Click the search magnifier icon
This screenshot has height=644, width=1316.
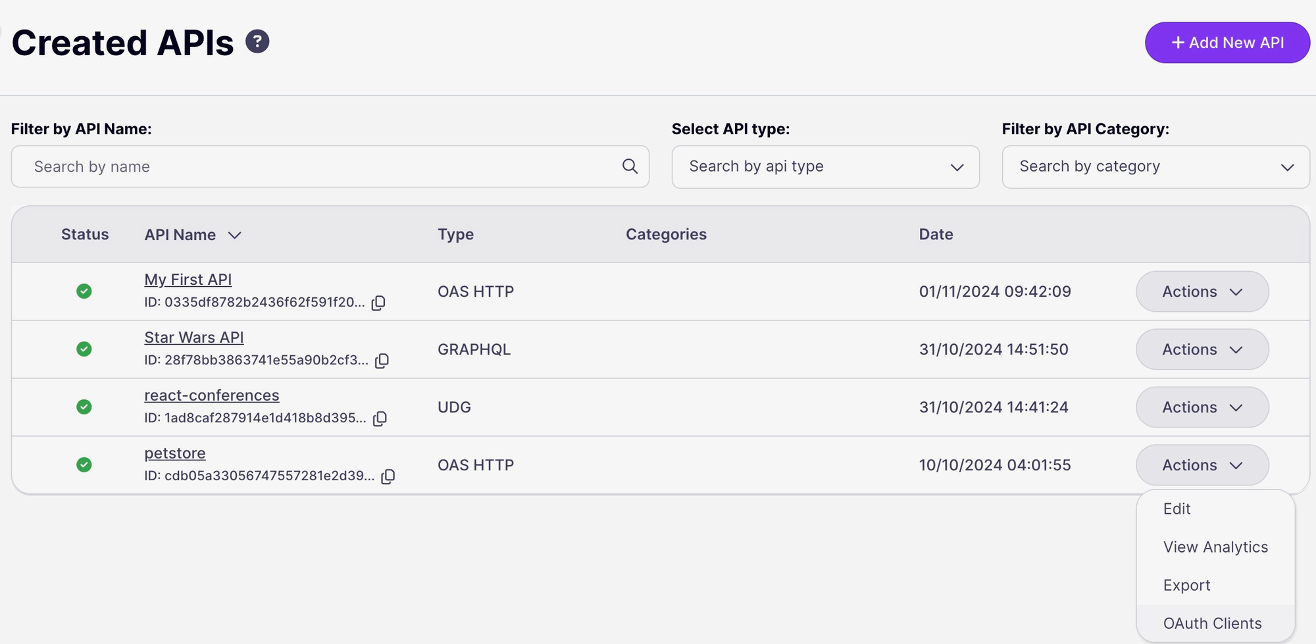pos(629,166)
